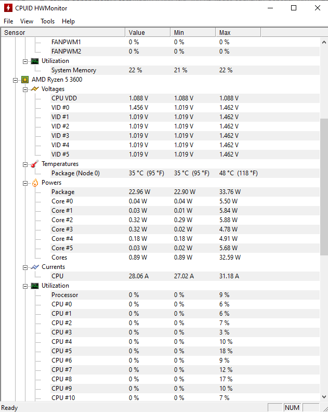Open the Tools menu
Image resolution: width=328 pixels, height=412 pixels.
[x=48, y=21]
